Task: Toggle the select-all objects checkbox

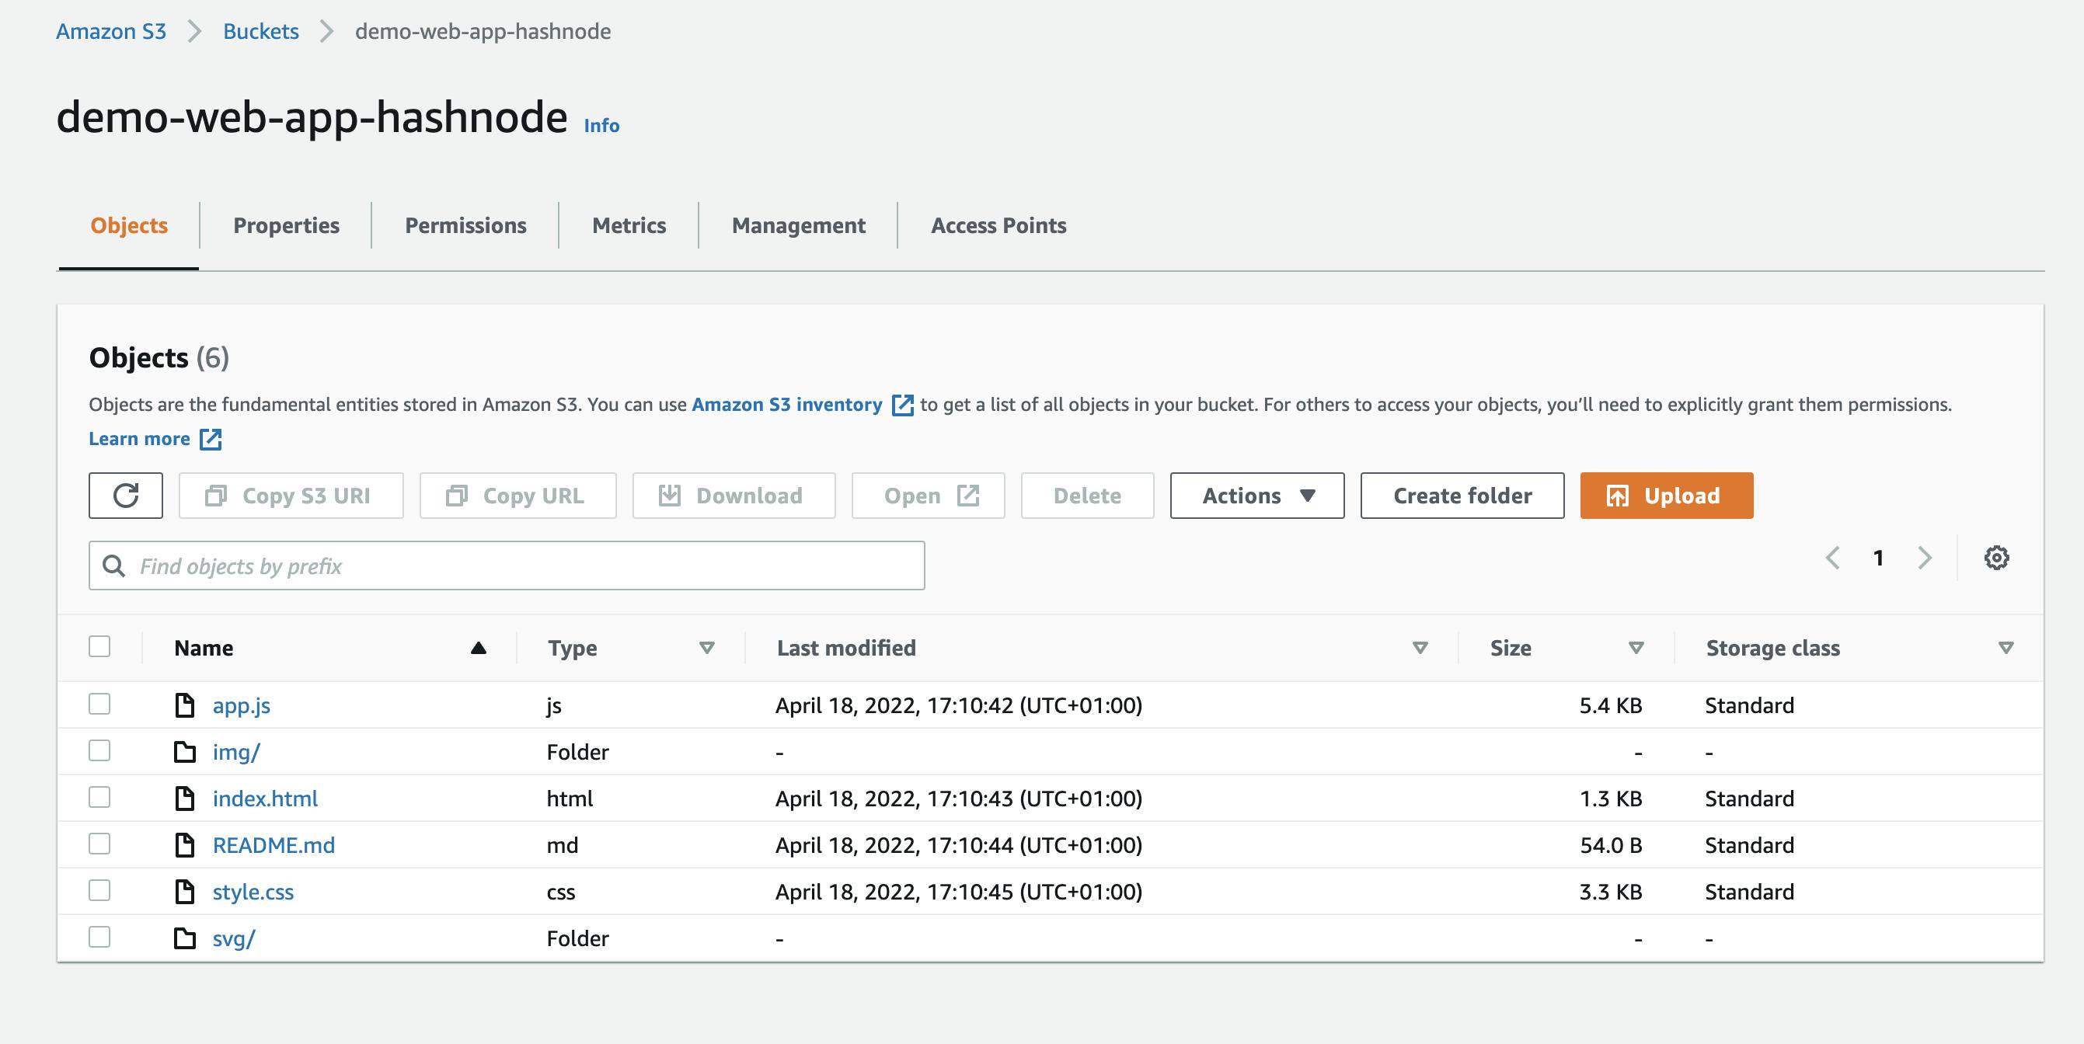Action: click(99, 647)
